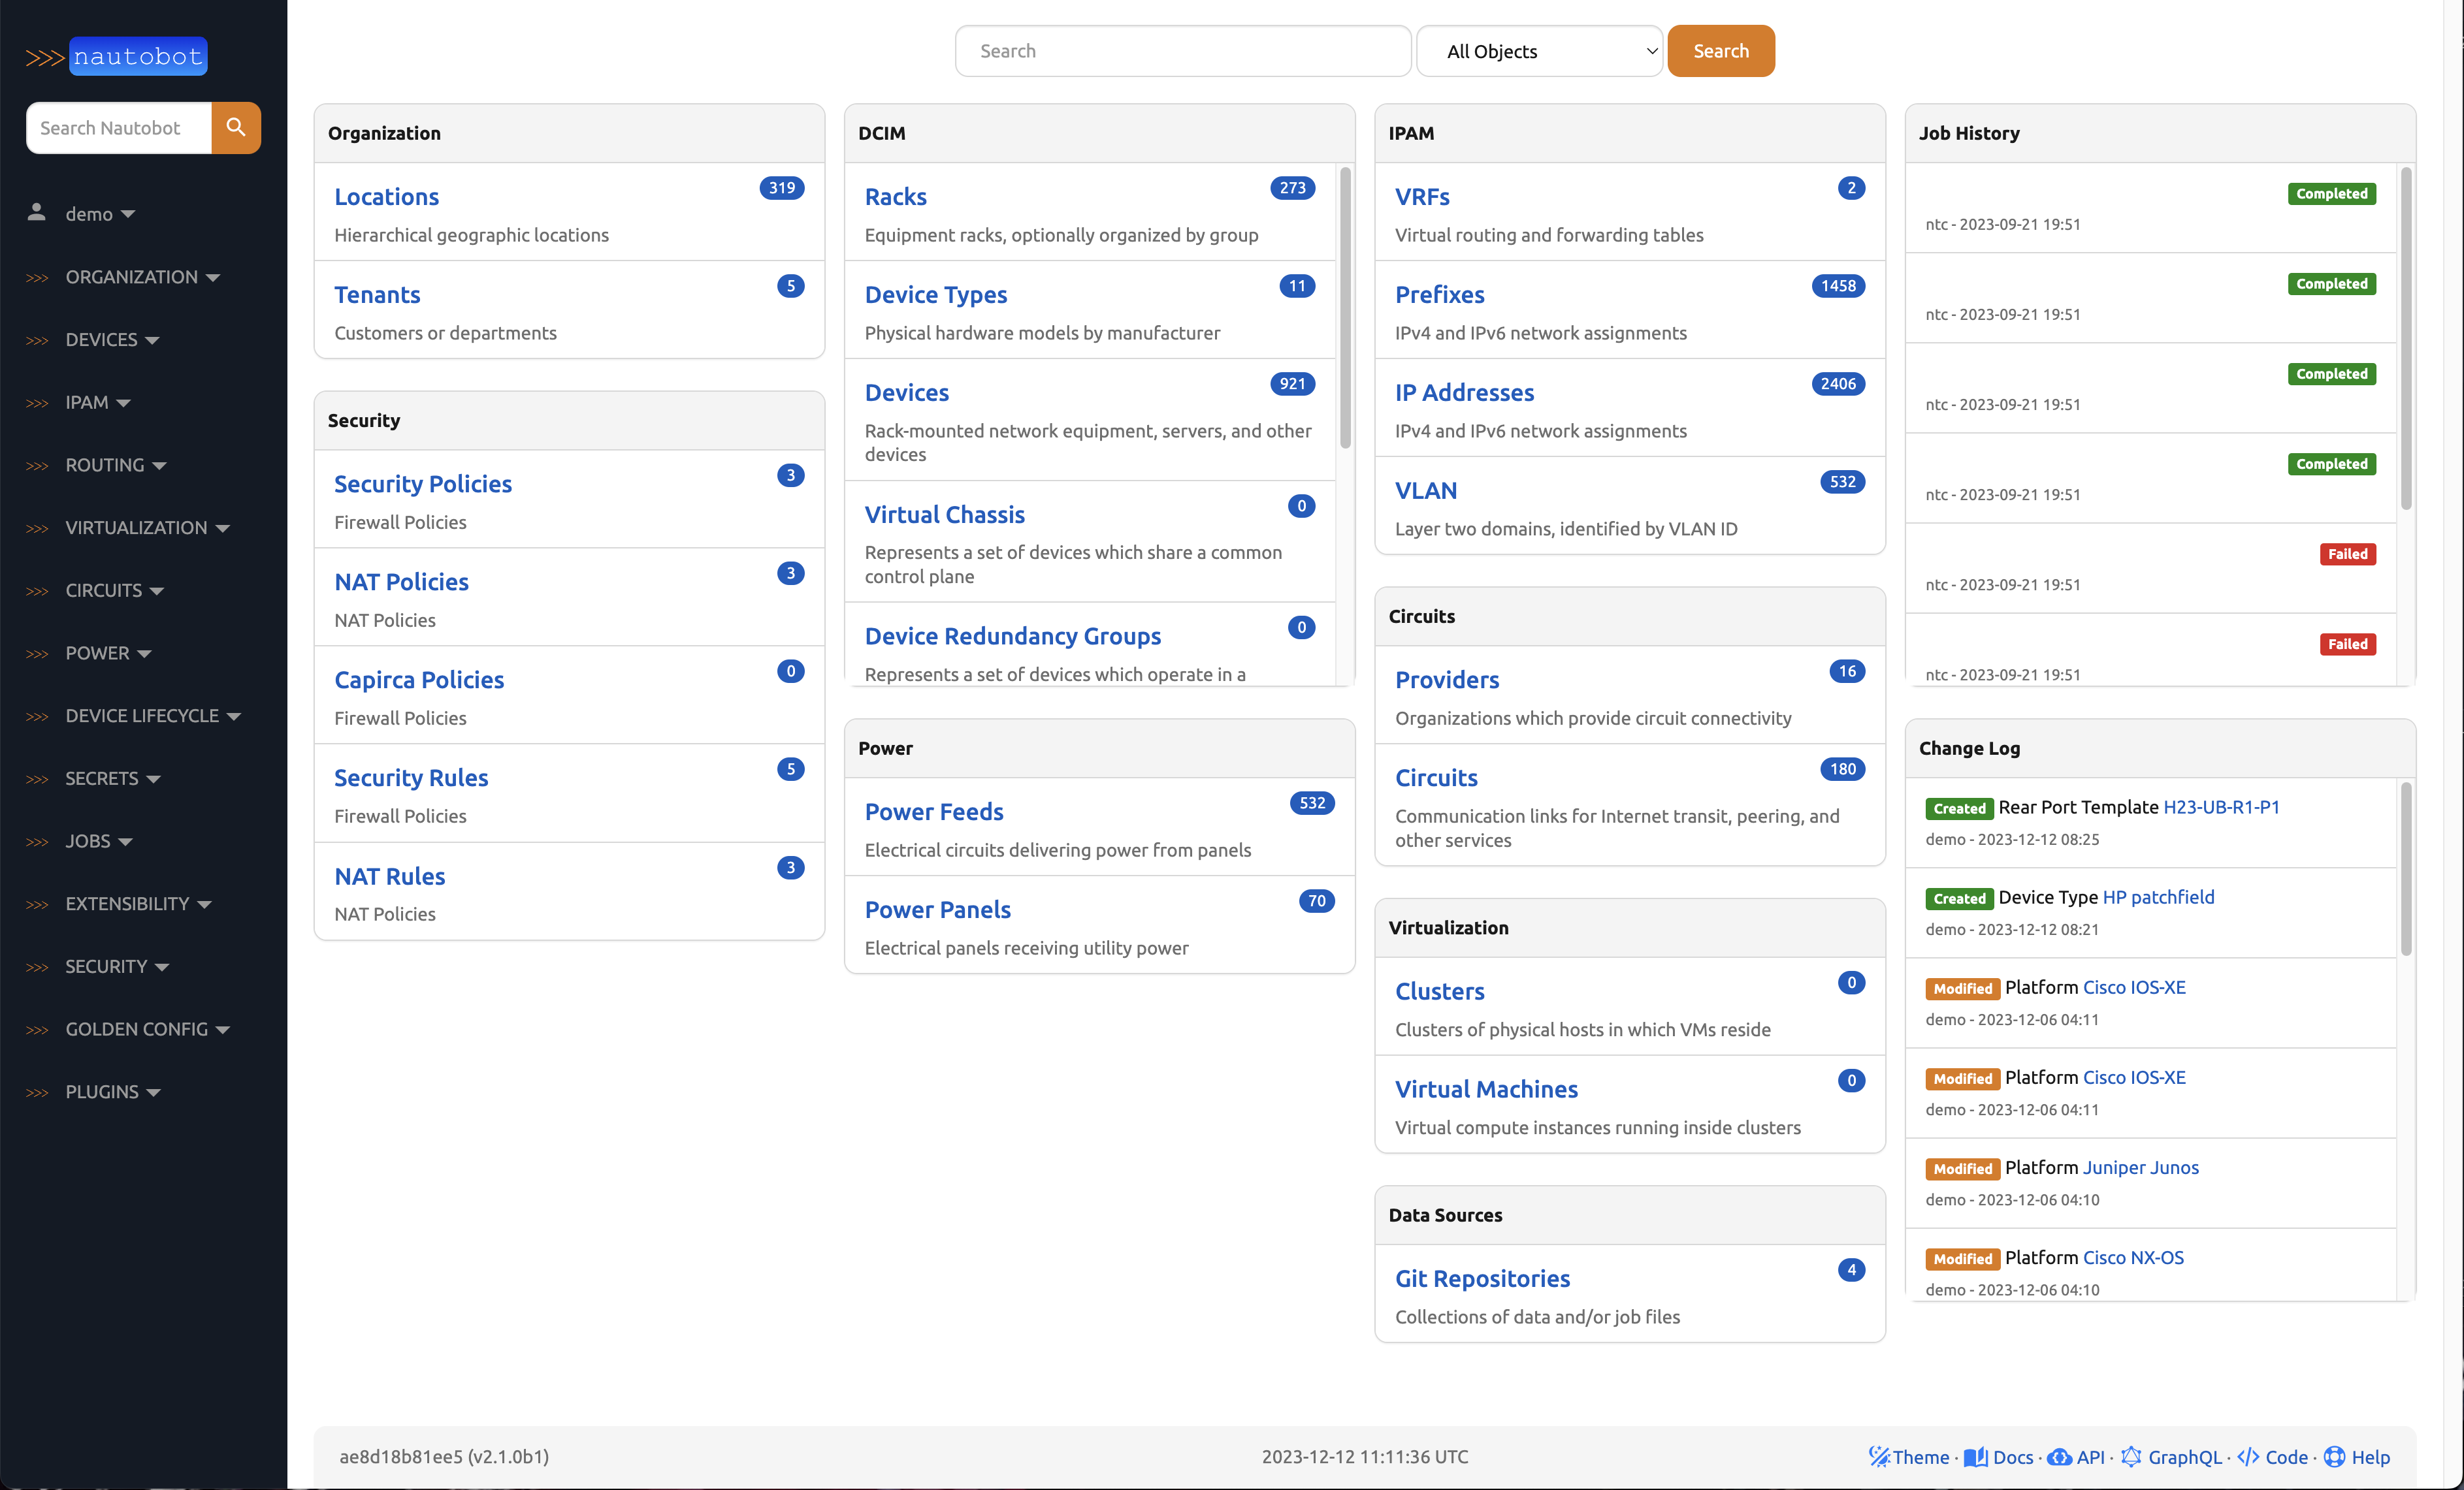The width and height of the screenshot is (2464, 1490).
Task: Click the Docs book icon in footer
Action: (1975, 1457)
